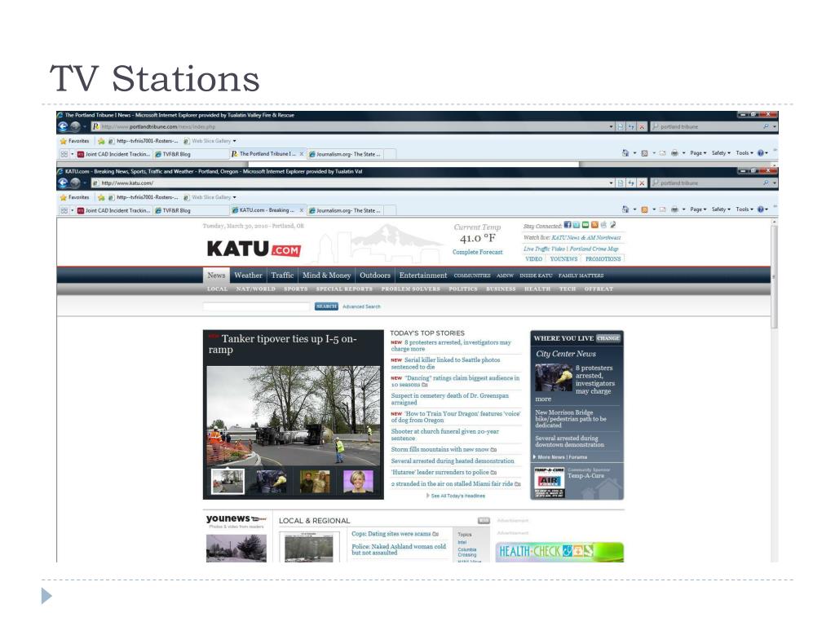Click orange RSS icon under Stay Connected

(x=594, y=225)
